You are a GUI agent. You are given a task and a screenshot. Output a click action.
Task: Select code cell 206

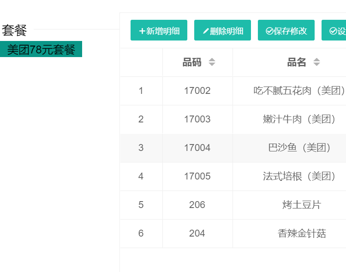click(x=197, y=205)
